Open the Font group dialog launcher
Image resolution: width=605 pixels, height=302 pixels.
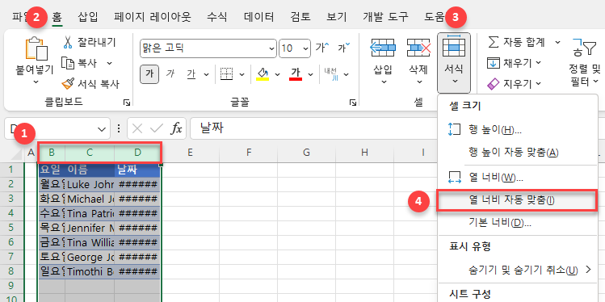[x=353, y=103]
